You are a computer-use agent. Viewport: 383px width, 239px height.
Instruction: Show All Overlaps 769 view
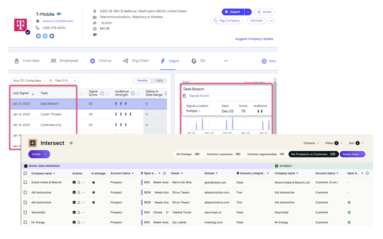click(x=188, y=154)
